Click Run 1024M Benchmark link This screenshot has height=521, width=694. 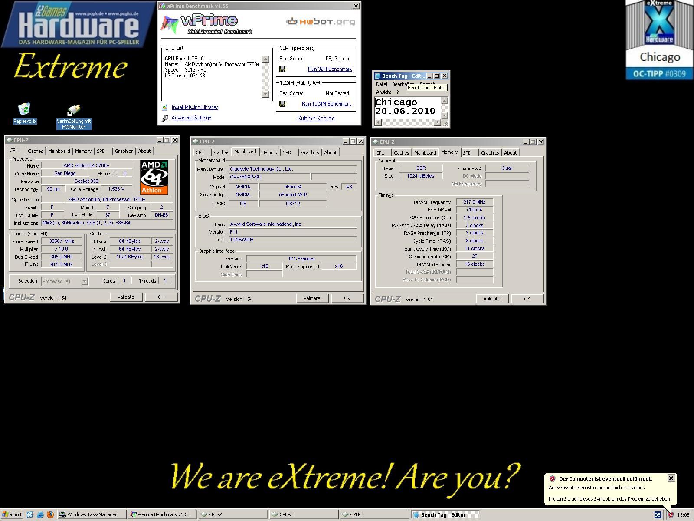pyautogui.click(x=326, y=104)
